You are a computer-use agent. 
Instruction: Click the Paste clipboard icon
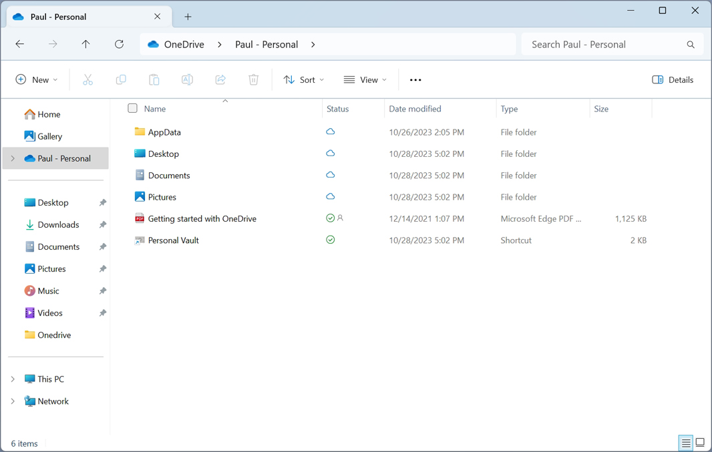pos(154,79)
